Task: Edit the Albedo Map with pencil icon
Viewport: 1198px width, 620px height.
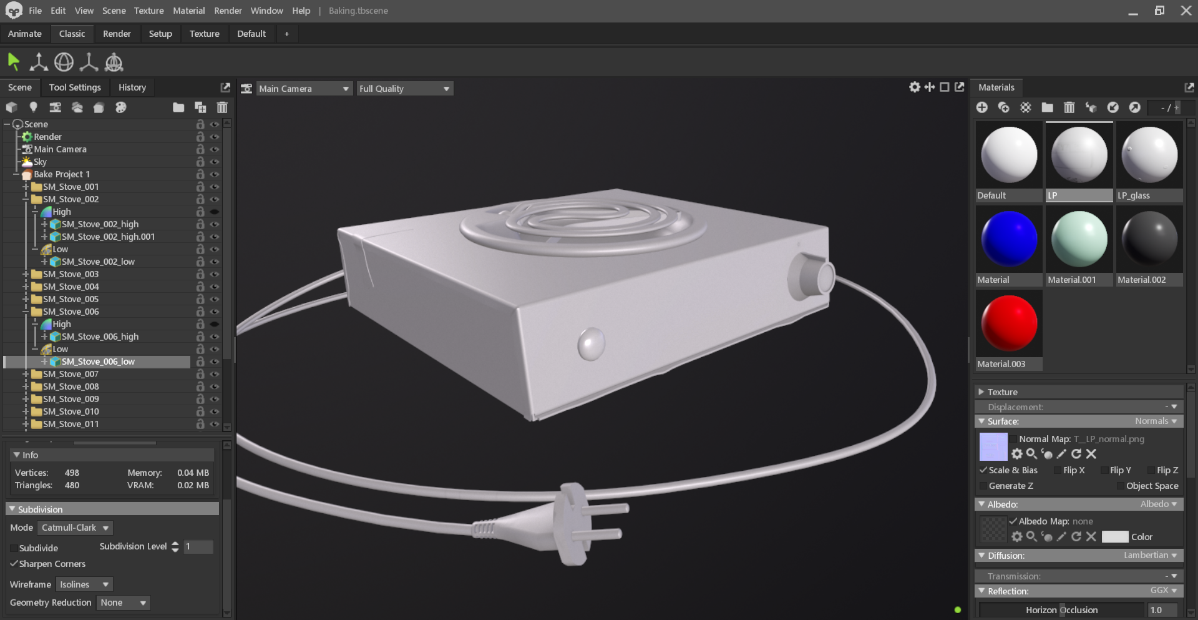Action: (1061, 536)
